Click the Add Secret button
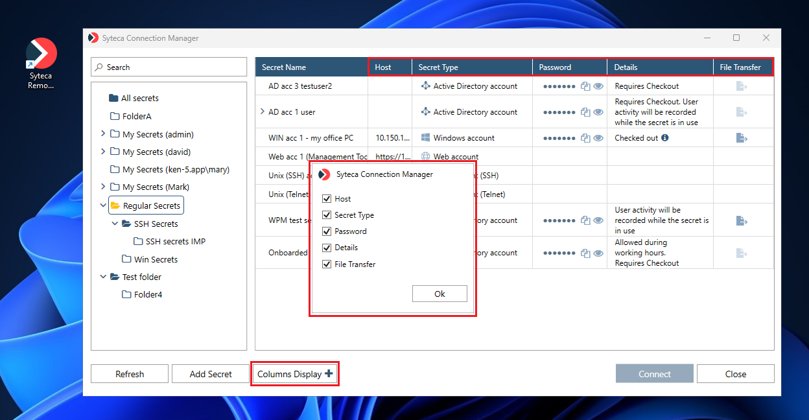 click(x=211, y=374)
